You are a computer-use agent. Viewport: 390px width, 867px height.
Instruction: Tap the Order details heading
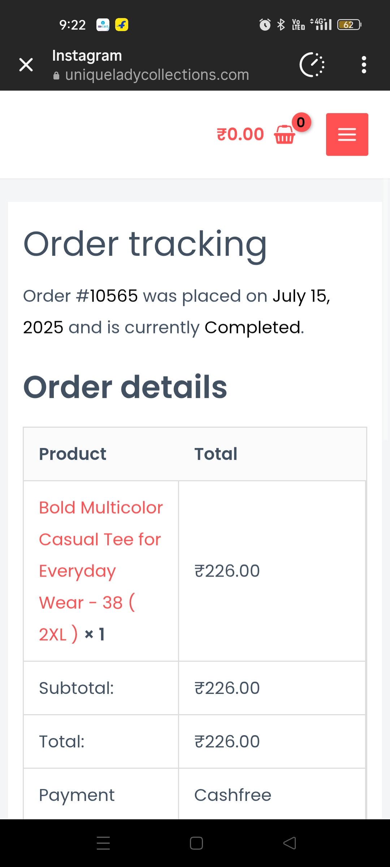pyautogui.click(x=125, y=387)
